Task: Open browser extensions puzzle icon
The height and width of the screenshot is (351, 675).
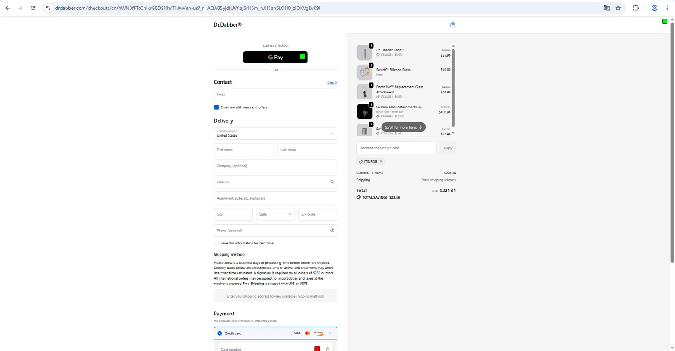Action: pos(636,8)
